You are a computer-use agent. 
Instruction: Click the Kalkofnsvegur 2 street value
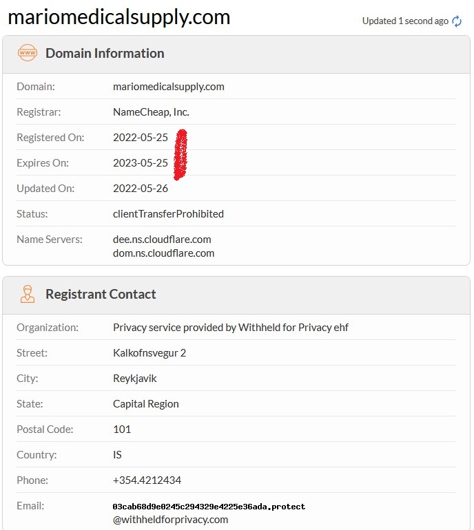coord(150,353)
